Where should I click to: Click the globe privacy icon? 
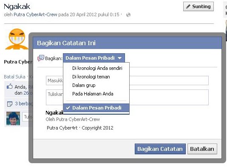click(128, 15)
